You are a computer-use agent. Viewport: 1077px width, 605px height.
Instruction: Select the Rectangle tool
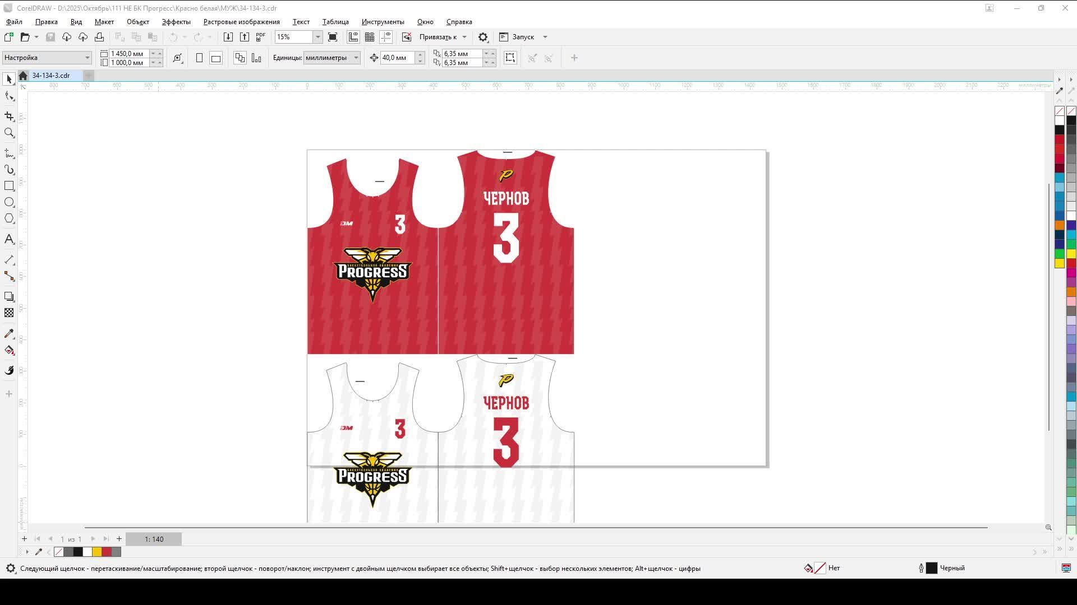9,186
